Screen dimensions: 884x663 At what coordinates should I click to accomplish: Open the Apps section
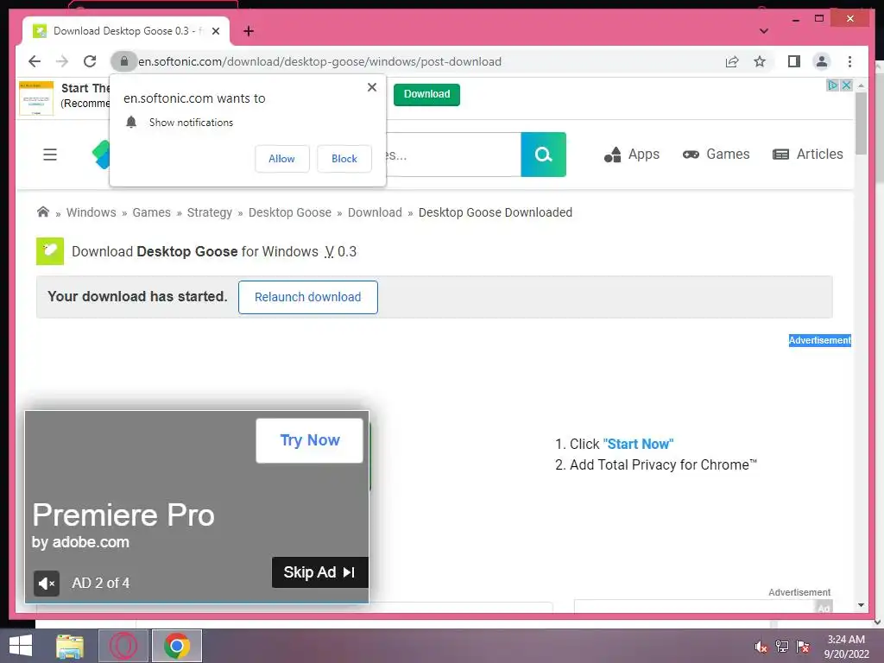pyautogui.click(x=631, y=155)
